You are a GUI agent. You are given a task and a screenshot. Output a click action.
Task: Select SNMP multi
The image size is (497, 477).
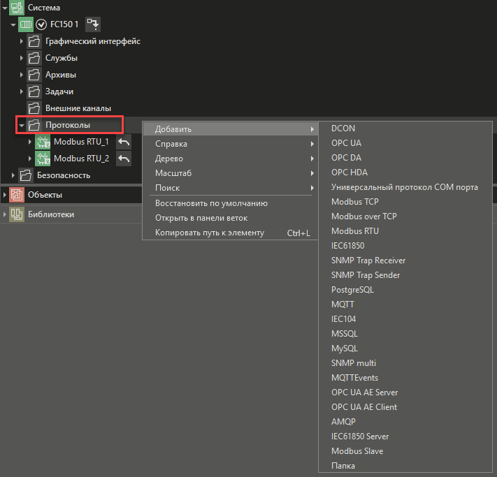405,363
